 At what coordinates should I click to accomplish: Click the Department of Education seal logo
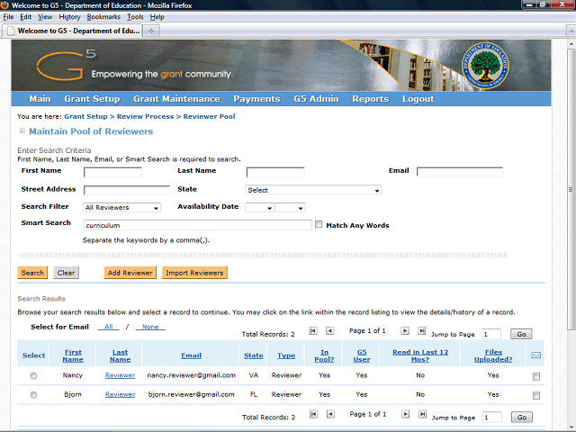tap(484, 67)
